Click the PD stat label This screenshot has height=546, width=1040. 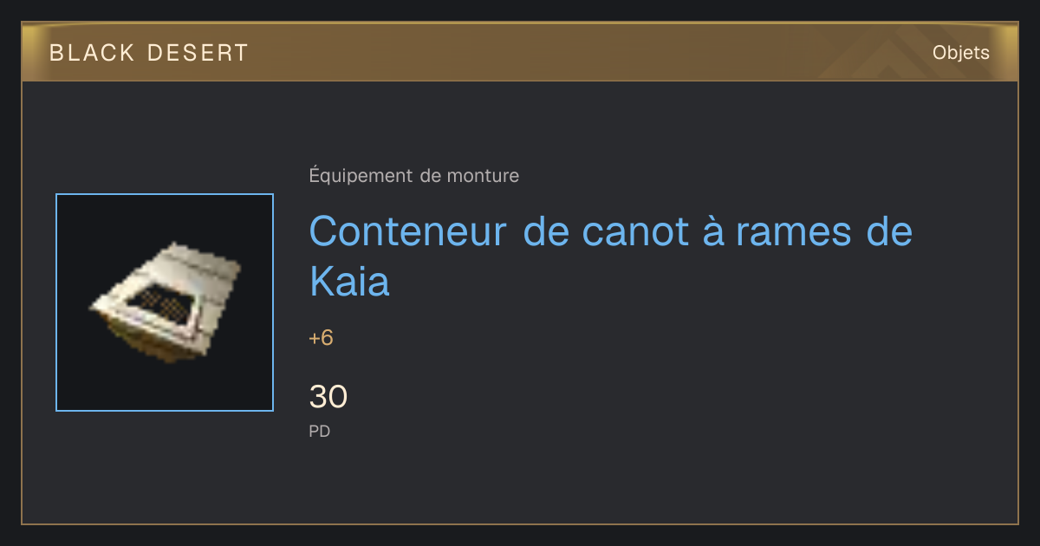coord(320,431)
